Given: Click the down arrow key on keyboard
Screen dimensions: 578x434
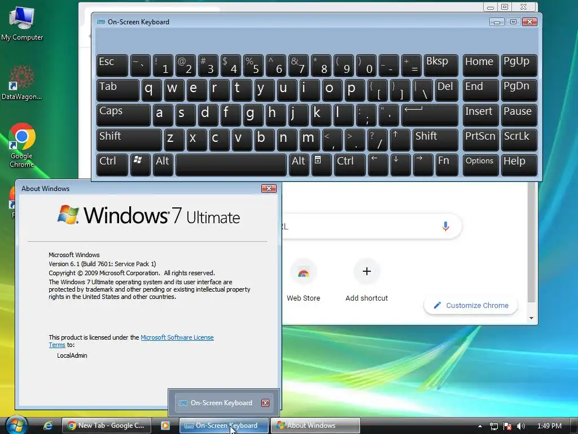Looking at the screenshot, I should [x=400, y=164].
